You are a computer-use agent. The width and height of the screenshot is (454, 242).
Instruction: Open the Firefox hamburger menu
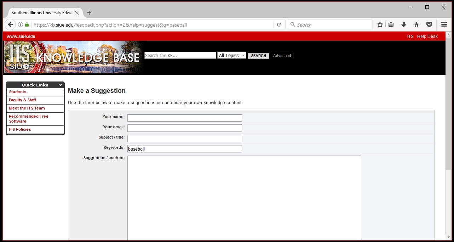point(444,25)
